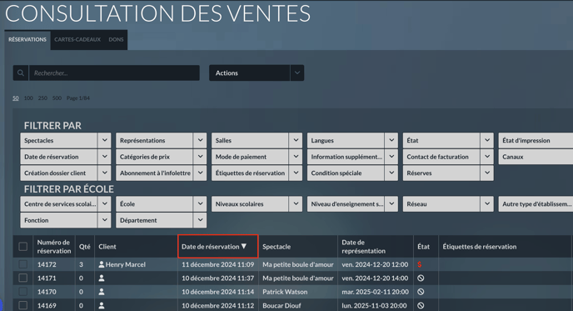Expand the Spectacles filter dropdown
573x311 pixels.
(66, 141)
